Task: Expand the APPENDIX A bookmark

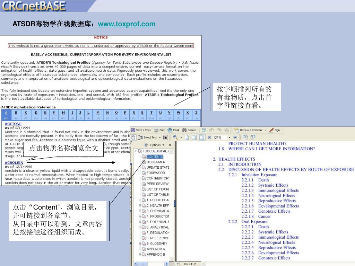Action: 140,249
